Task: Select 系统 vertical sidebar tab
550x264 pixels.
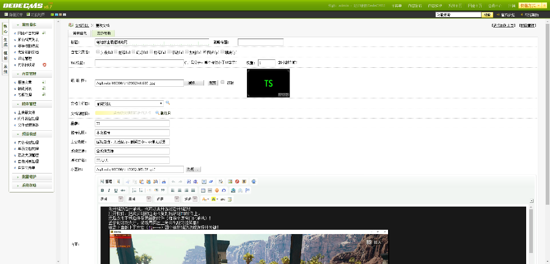Action: point(5,68)
